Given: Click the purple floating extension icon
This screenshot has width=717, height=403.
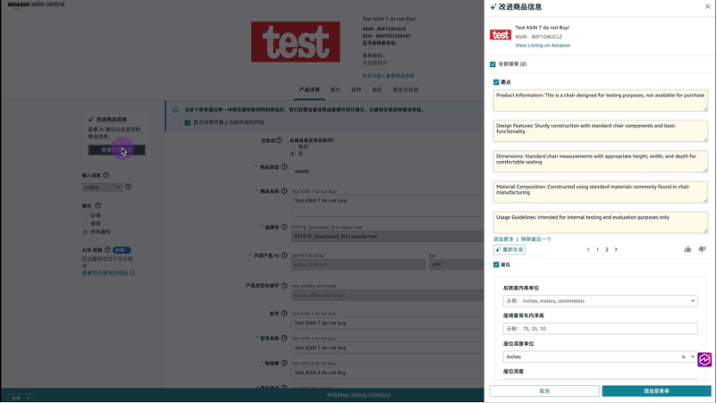Looking at the screenshot, I should (x=704, y=359).
